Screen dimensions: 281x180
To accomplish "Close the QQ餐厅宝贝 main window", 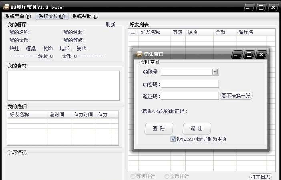I will (x=273, y=8).
